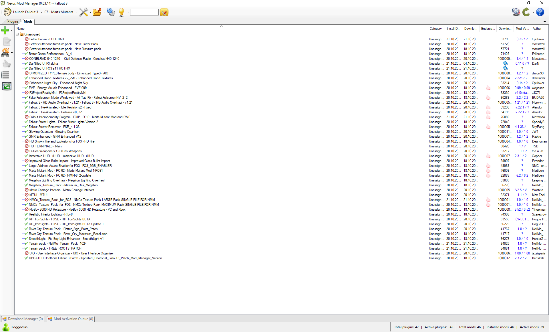
Task: Click the mod list categories icon
Action: tap(5, 75)
